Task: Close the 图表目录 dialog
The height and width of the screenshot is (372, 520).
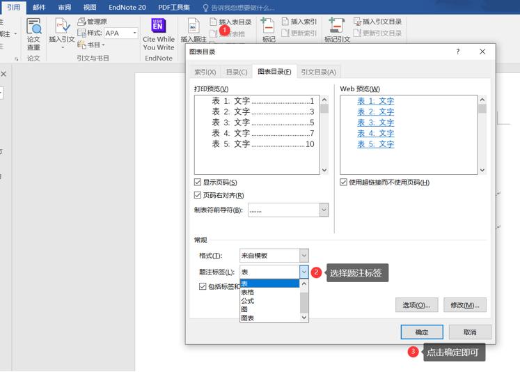Action: [482, 52]
